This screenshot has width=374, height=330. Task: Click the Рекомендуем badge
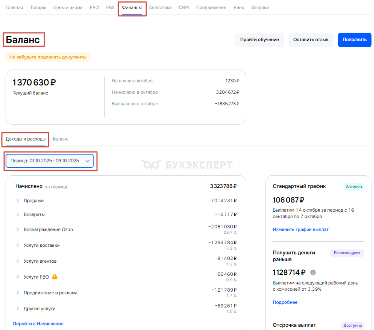click(x=347, y=253)
